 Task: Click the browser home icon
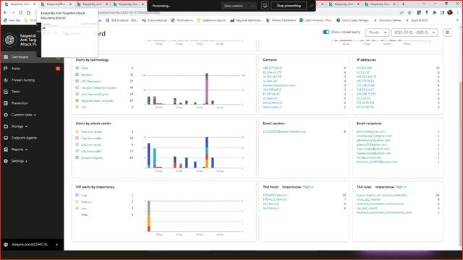point(28,13)
